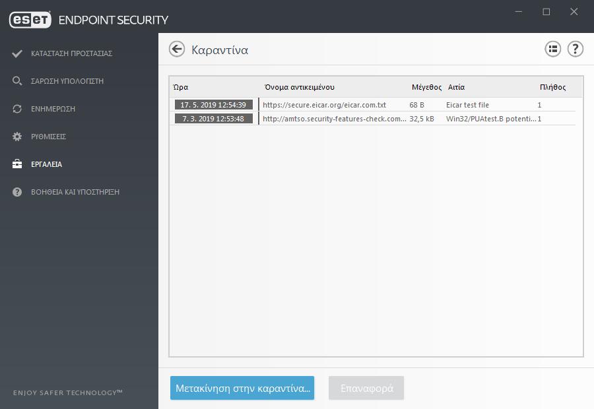Click the back arrow next to Καραντίνα
594x409 pixels.
pyautogui.click(x=176, y=49)
